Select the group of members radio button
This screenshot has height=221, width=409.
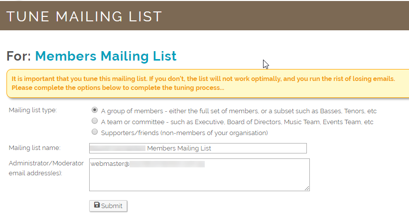tap(95, 110)
